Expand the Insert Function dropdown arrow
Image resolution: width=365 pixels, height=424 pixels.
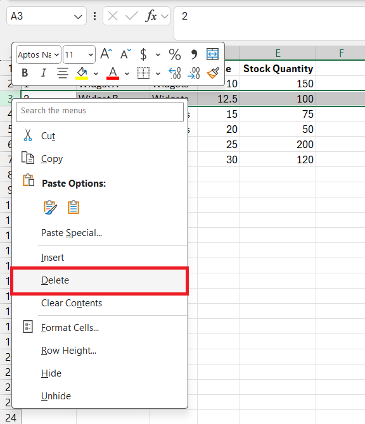point(164,16)
